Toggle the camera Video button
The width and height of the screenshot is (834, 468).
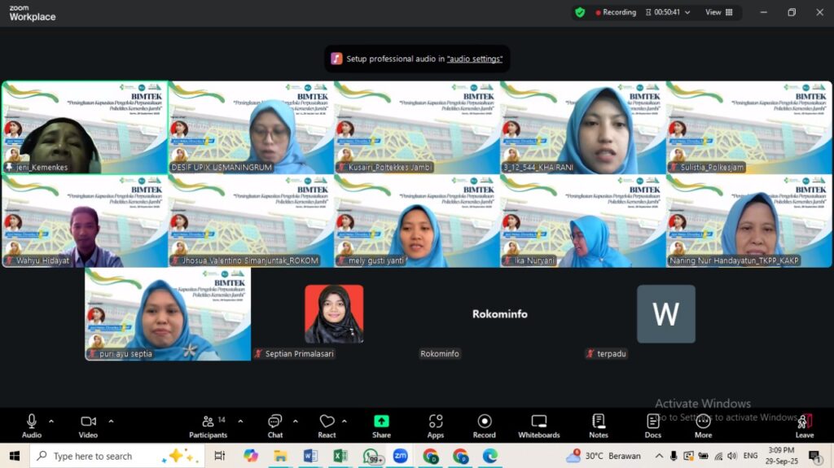click(88, 425)
